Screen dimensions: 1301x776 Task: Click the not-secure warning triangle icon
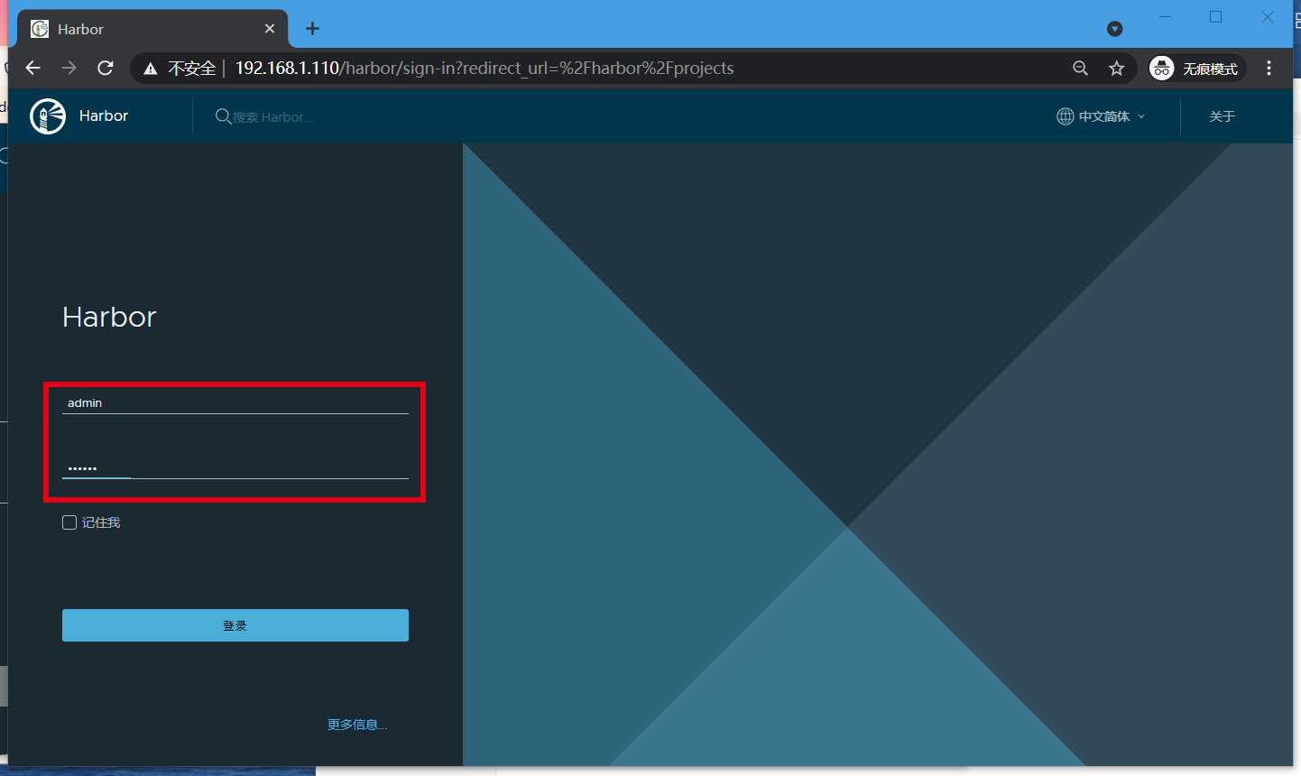coord(151,69)
